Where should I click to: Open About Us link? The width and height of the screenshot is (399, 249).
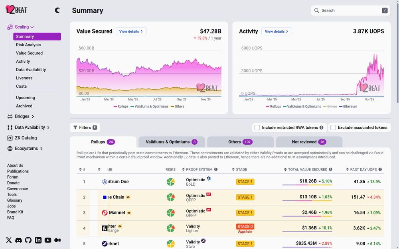(x=15, y=165)
